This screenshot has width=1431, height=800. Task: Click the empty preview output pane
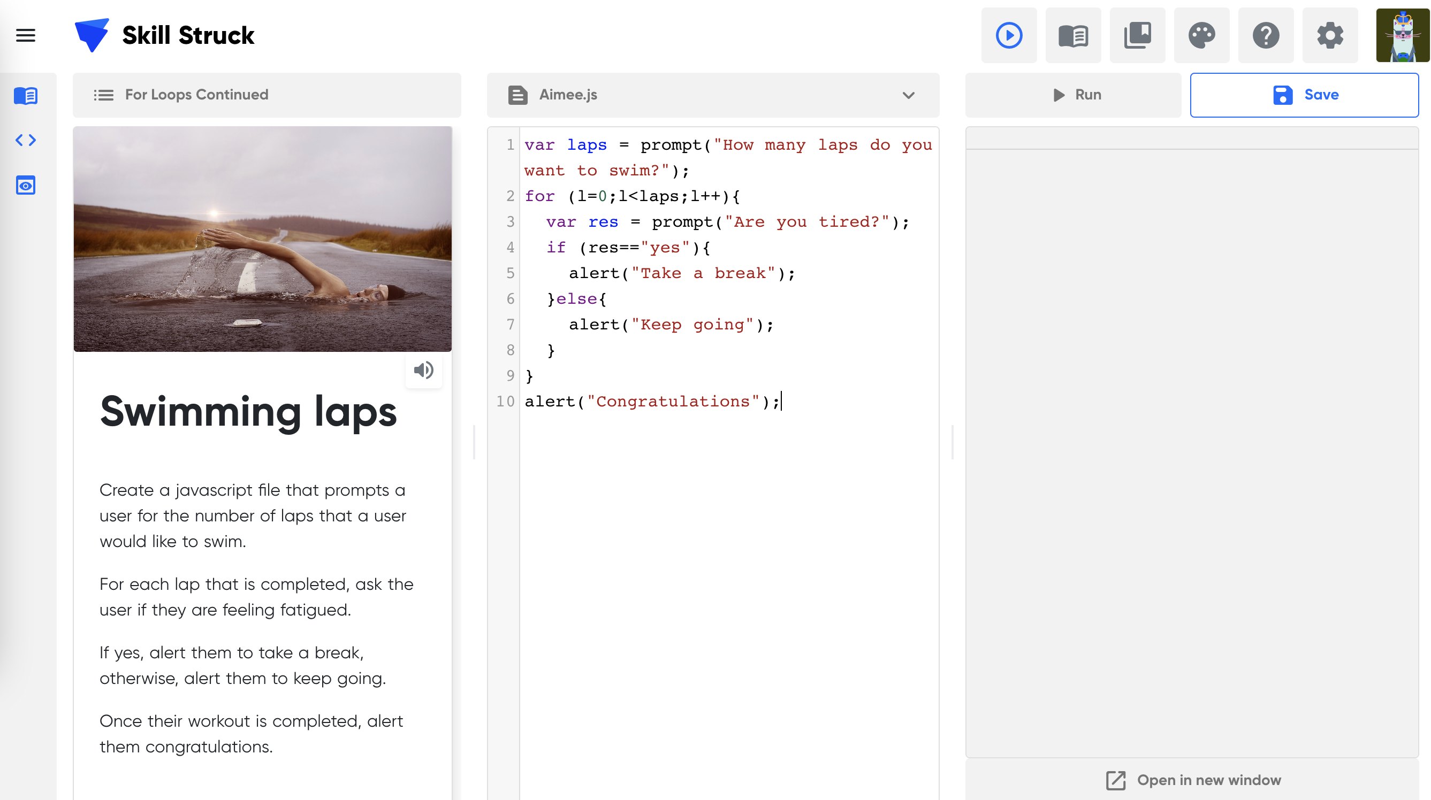click(1192, 452)
